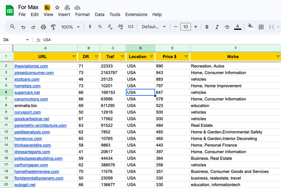This screenshot has width=281, height=188.
Task: Open the zoom level 100% dropdown
Action: [70, 27]
